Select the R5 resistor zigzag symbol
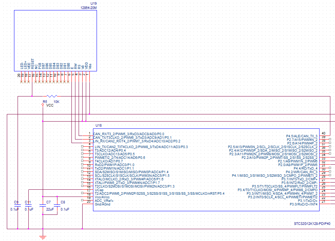Screen dimensions: 335x241 (x=52, y=96)
